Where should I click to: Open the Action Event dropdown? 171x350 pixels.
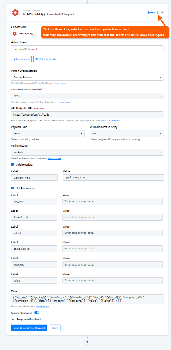click(x=87, y=49)
